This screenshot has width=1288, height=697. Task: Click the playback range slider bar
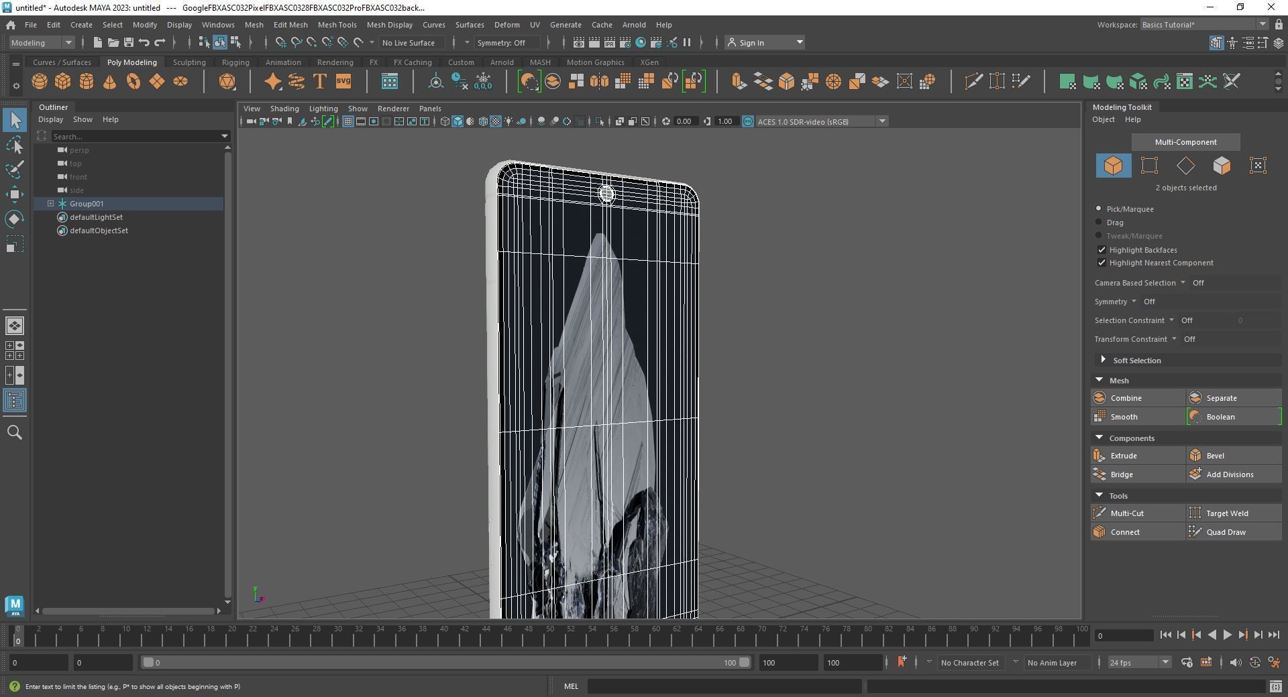click(x=446, y=662)
